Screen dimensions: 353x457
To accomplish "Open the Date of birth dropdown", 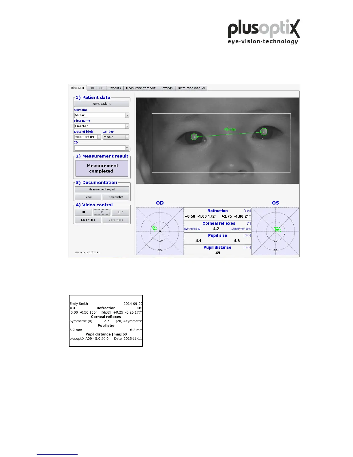I will pyautogui.click(x=99, y=137).
